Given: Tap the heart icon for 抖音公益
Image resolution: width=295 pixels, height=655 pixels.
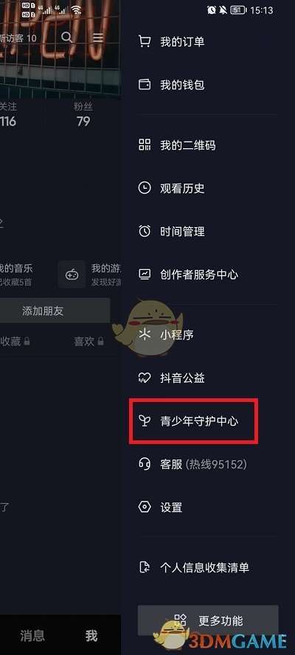Looking at the screenshot, I should point(145,378).
